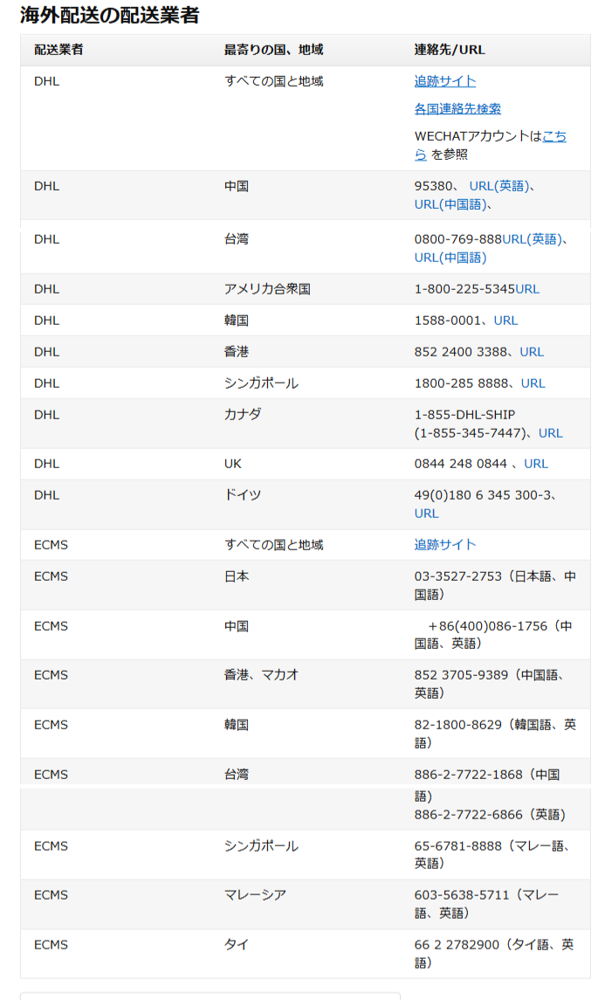Click the UK region cell
Screen dimensions: 598x1000
(x=233, y=463)
